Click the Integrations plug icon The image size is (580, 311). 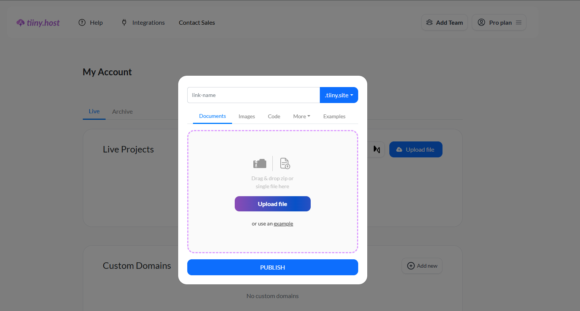(124, 22)
